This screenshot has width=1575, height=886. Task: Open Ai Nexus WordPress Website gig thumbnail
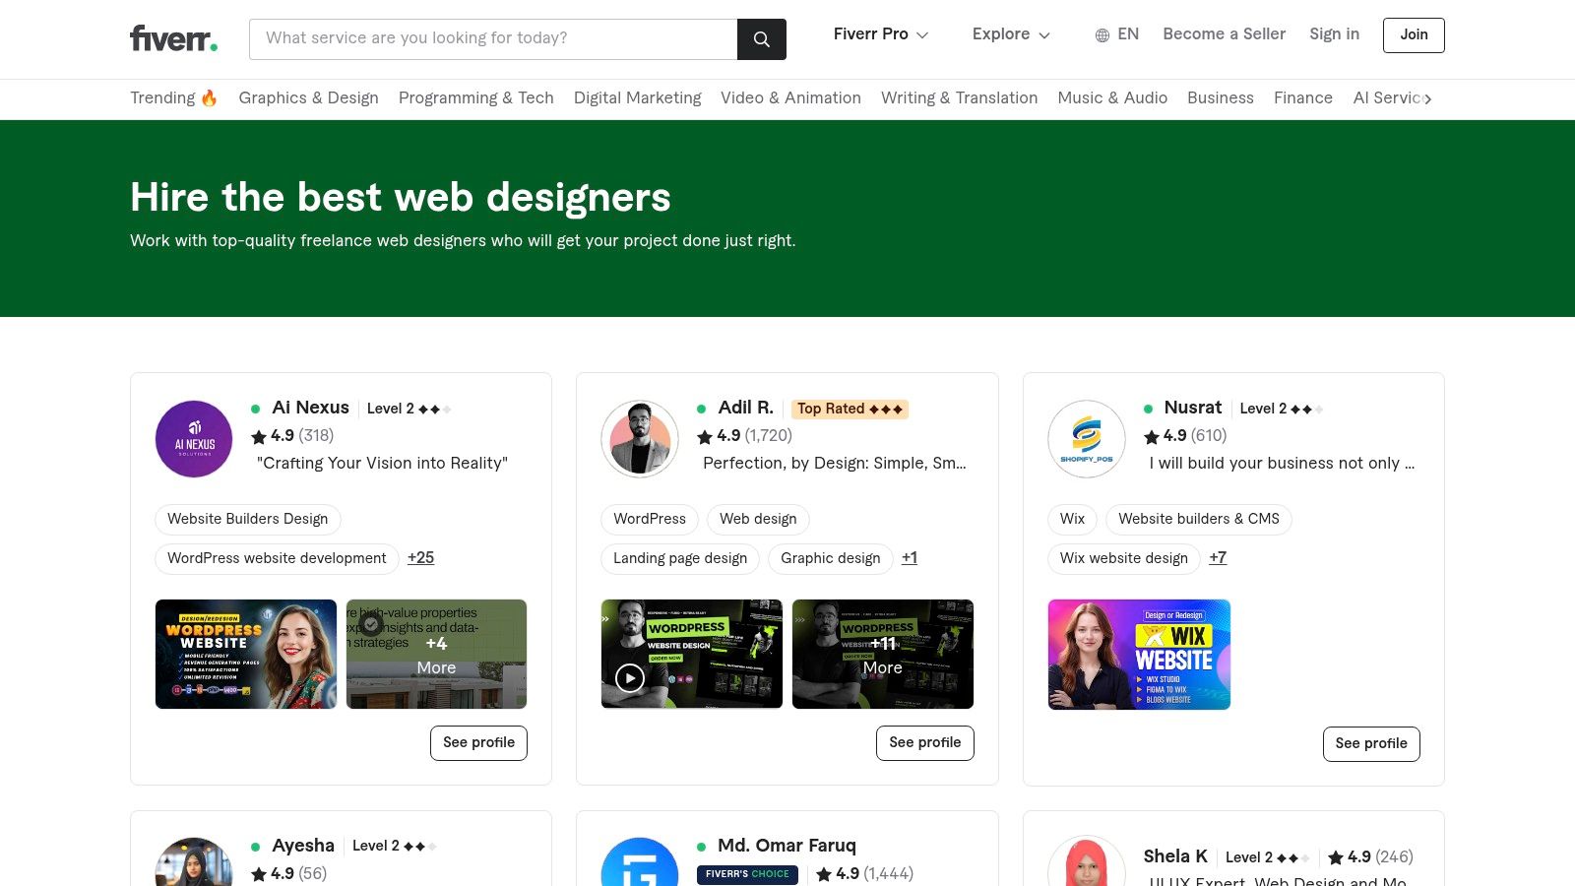(246, 655)
